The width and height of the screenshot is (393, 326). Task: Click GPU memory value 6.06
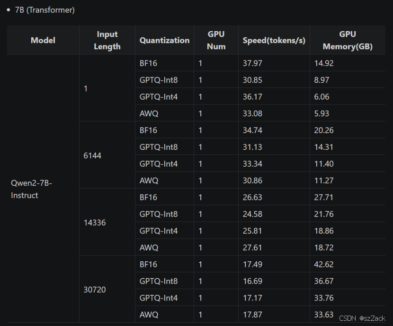pyautogui.click(x=322, y=96)
